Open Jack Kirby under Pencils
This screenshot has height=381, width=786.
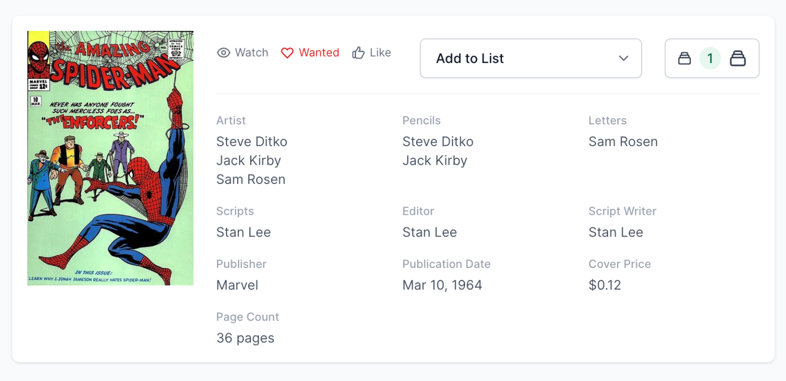point(435,161)
